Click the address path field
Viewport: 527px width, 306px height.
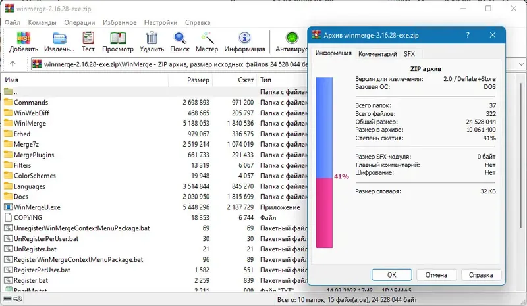tap(169, 64)
